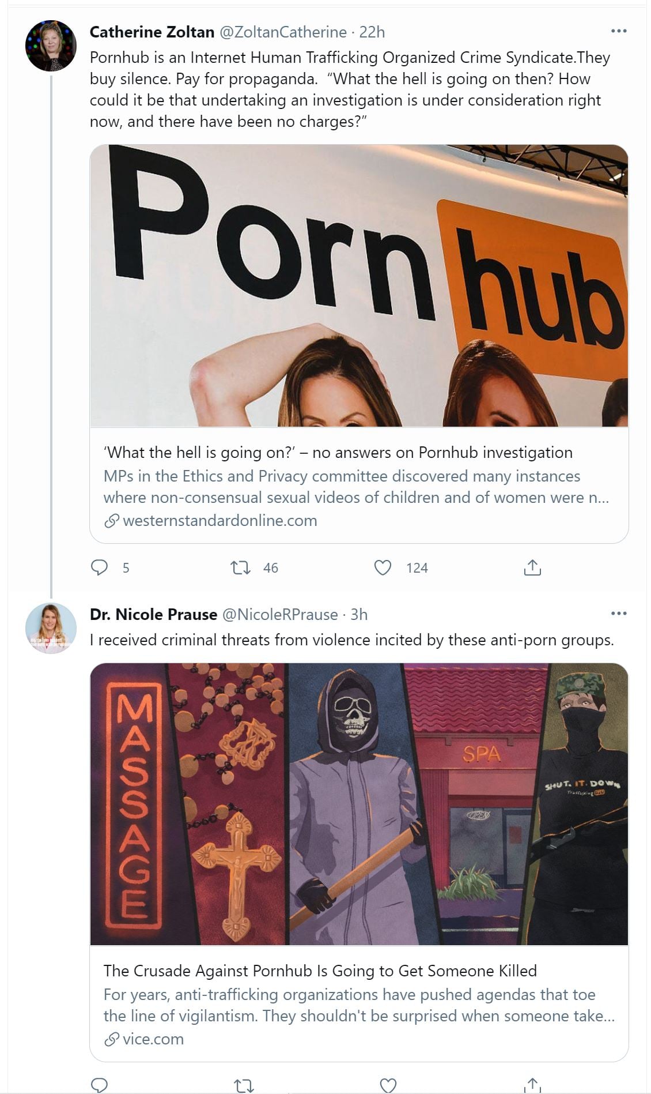
Task: Reply to Dr. Nicole Prause's tweet
Action: pyautogui.click(x=100, y=1085)
